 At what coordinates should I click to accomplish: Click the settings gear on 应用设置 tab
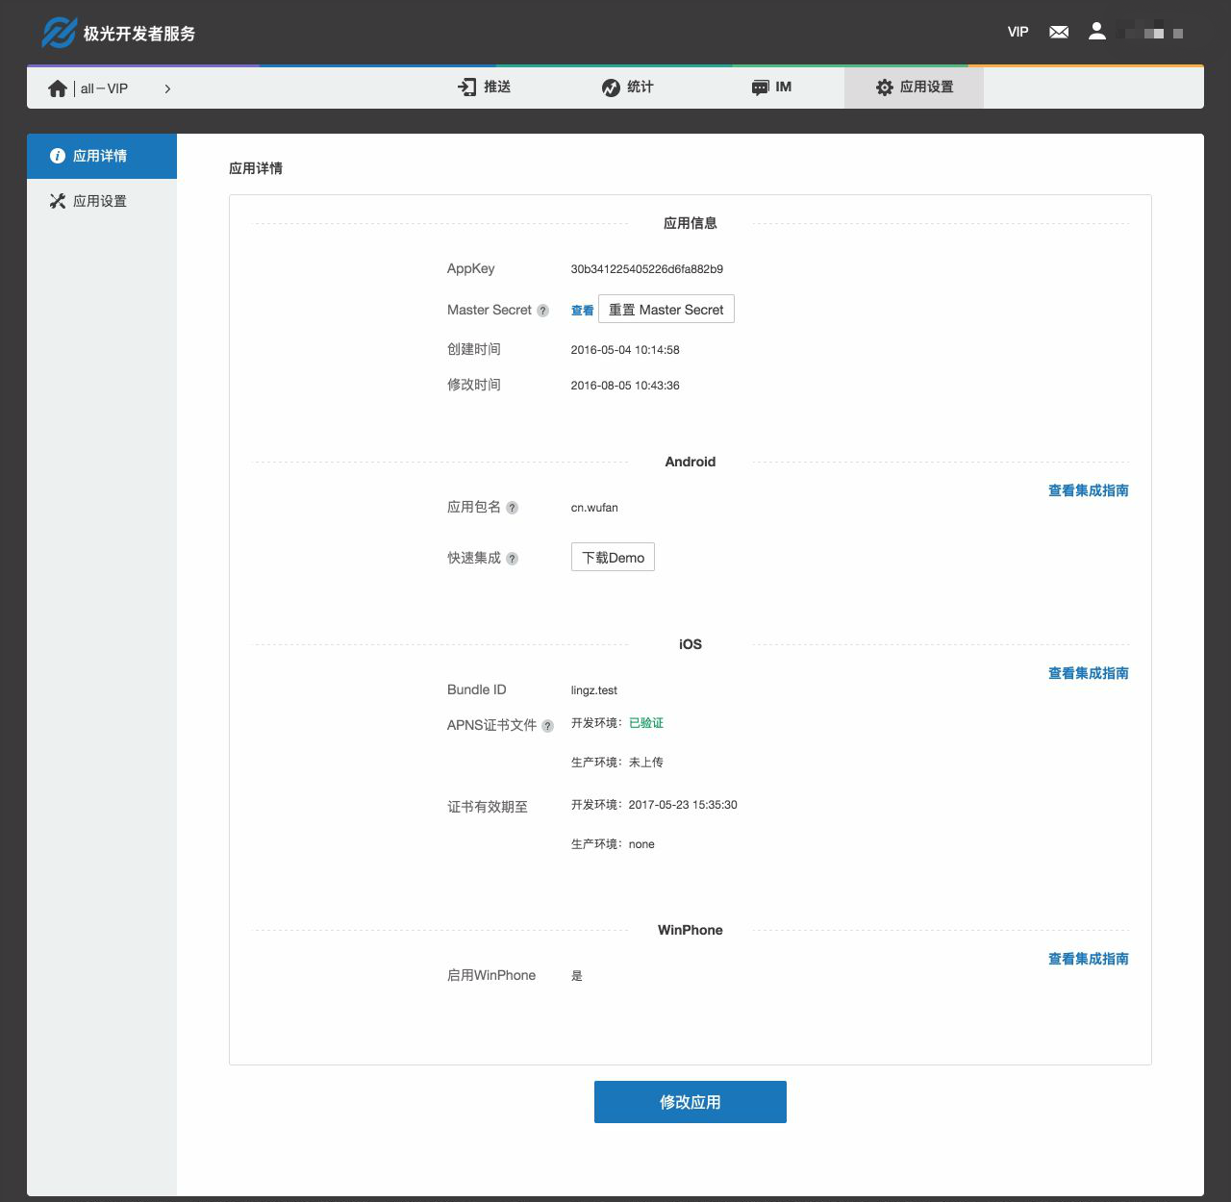[x=886, y=87]
